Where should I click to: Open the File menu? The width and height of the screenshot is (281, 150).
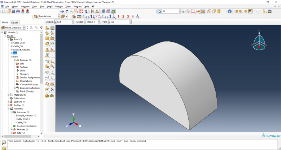(x=7, y=7)
